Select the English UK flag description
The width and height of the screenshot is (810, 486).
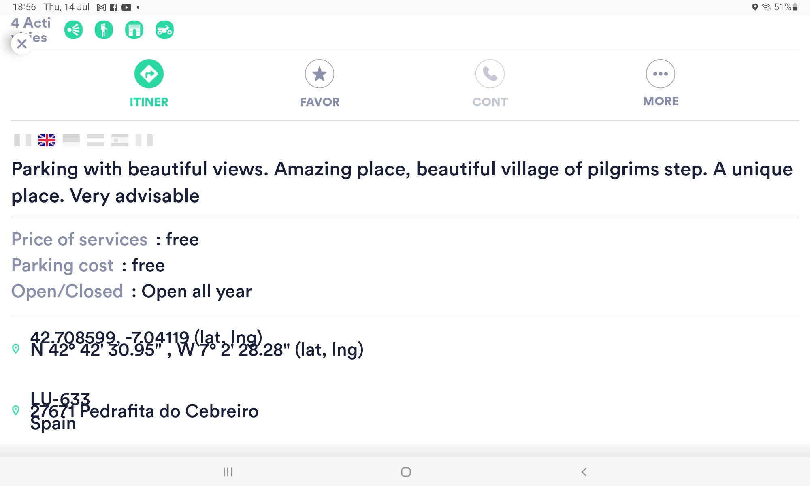click(x=47, y=140)
